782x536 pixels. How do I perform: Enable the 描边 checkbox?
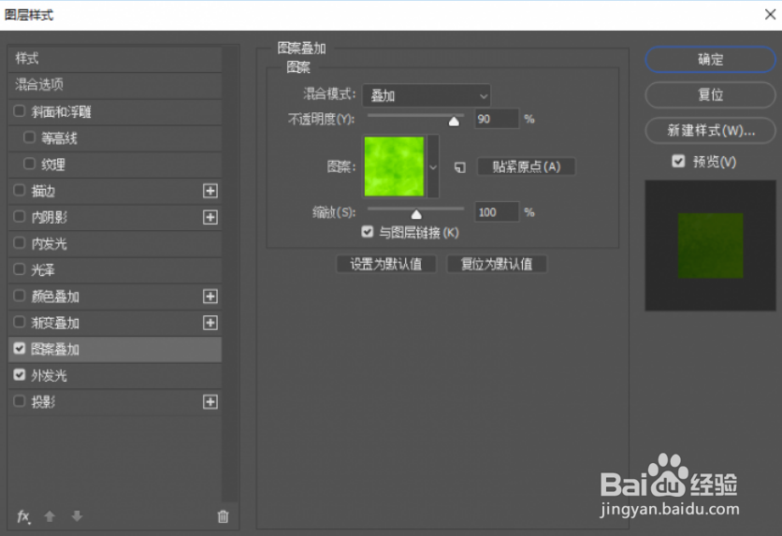(x=20, y=190)
